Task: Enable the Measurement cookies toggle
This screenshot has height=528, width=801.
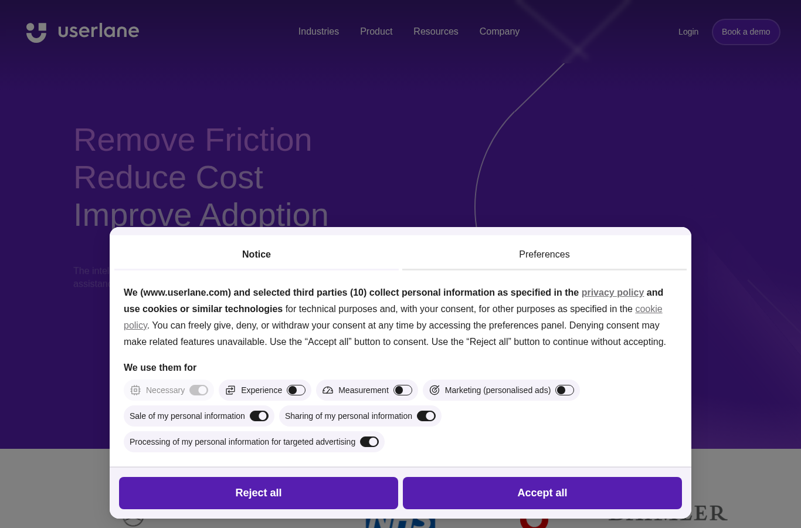Action: [403, 390]
